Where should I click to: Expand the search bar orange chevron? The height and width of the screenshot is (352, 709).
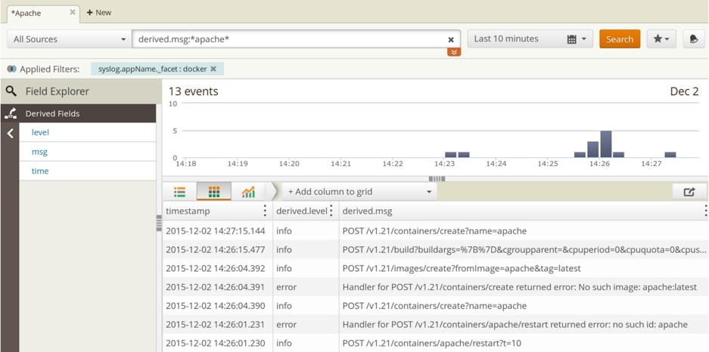(x=453, y=52)
